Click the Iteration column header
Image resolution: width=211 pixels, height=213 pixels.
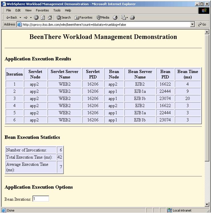15,74
